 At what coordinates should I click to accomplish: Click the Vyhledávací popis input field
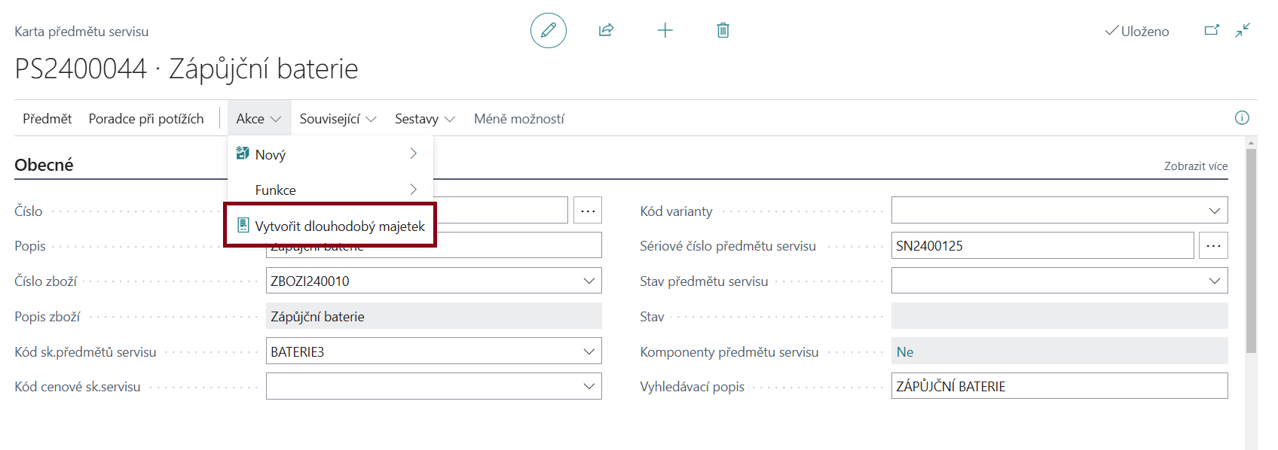1059,386
